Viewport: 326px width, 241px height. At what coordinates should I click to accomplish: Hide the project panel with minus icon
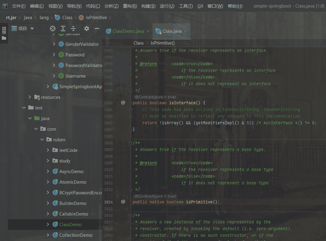coord(97,29)
